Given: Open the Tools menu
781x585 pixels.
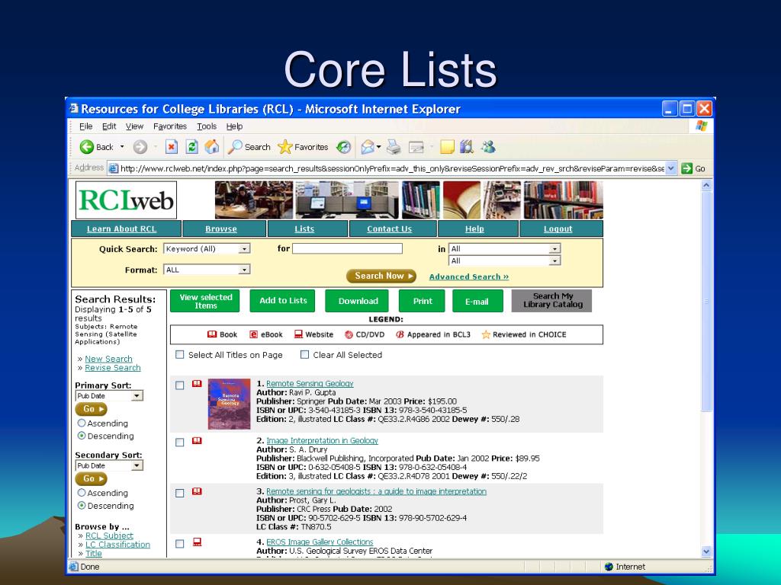Looking at the screenshot, I should coord(207,126).
